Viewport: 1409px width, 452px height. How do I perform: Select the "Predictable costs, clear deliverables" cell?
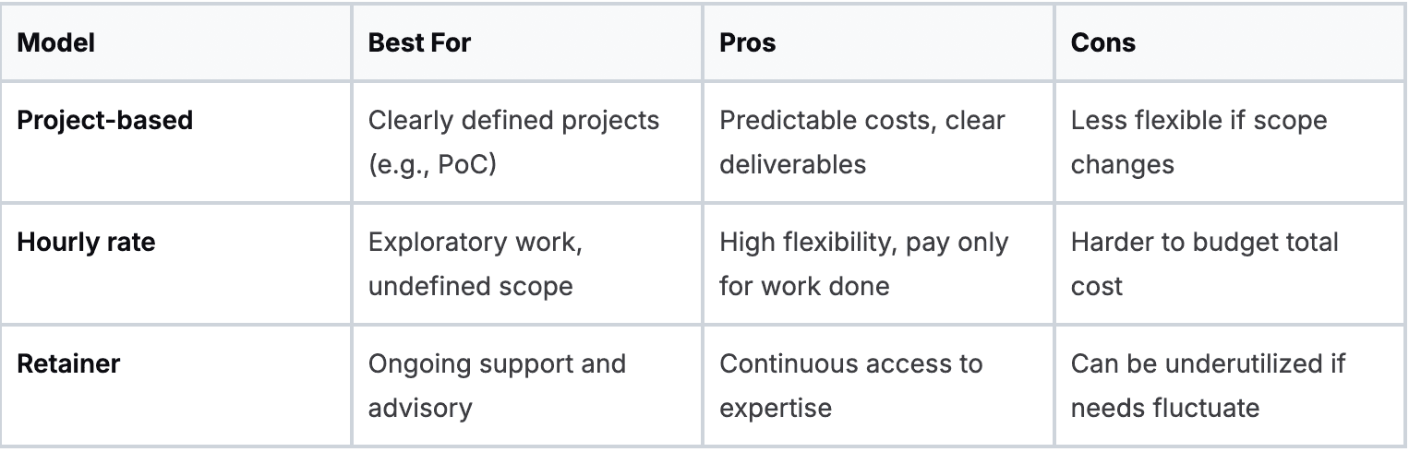click(x=861, y=142)
